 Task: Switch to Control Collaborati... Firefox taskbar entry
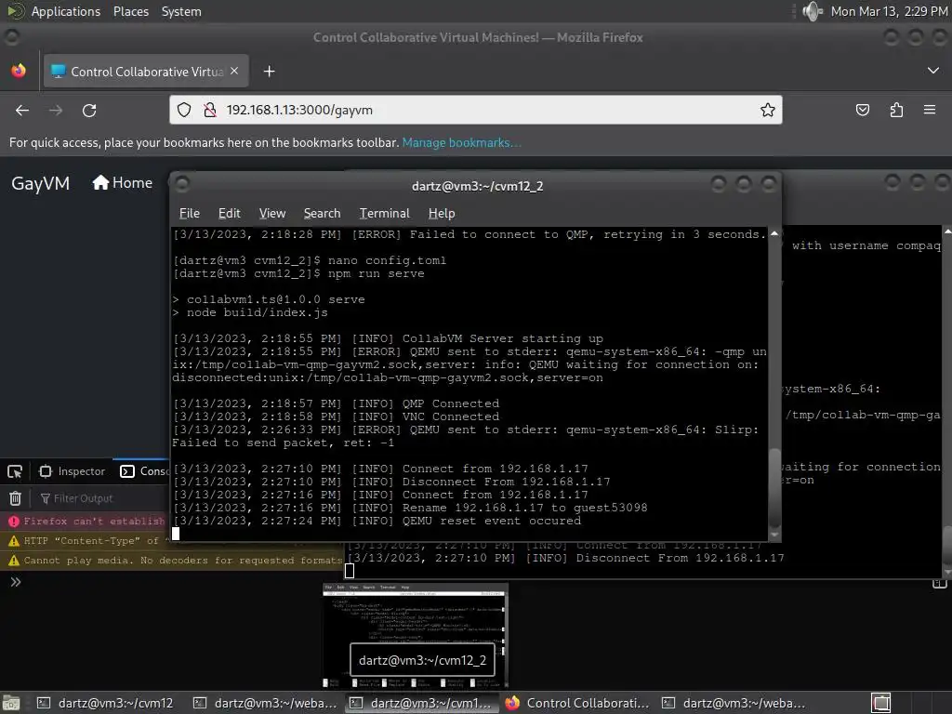pyautogui.click(x=577, y=703)
